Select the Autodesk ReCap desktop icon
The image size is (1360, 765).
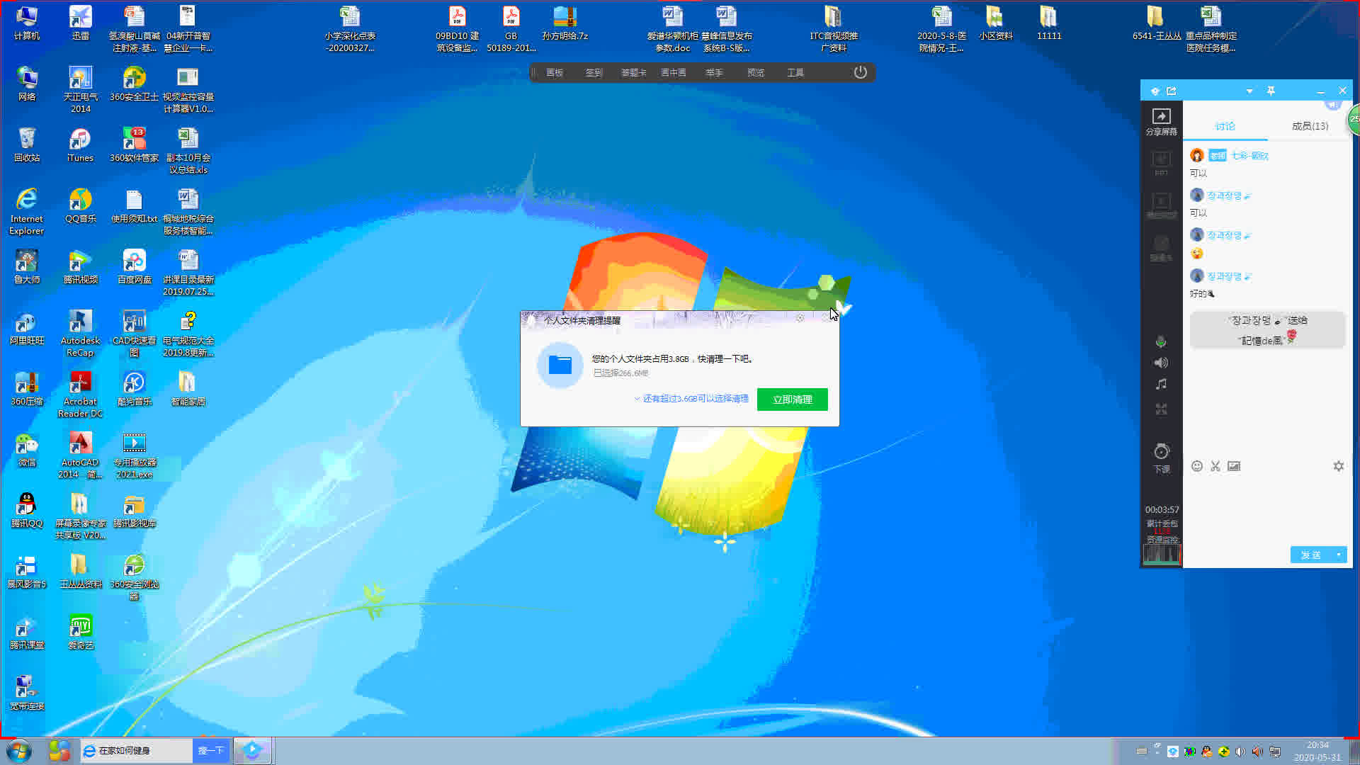tap(81, 333)
